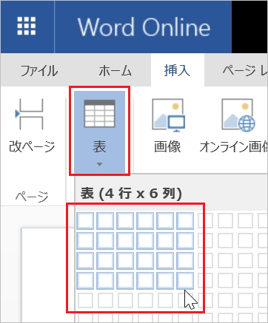Screen dimensions: 268x323
Task: Click the blank document page area
Action: click(x=47, y=275)
